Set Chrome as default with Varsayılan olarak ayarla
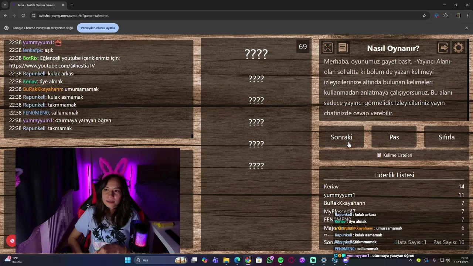Viewport: 473px width, 266px height. pos(98,28)
